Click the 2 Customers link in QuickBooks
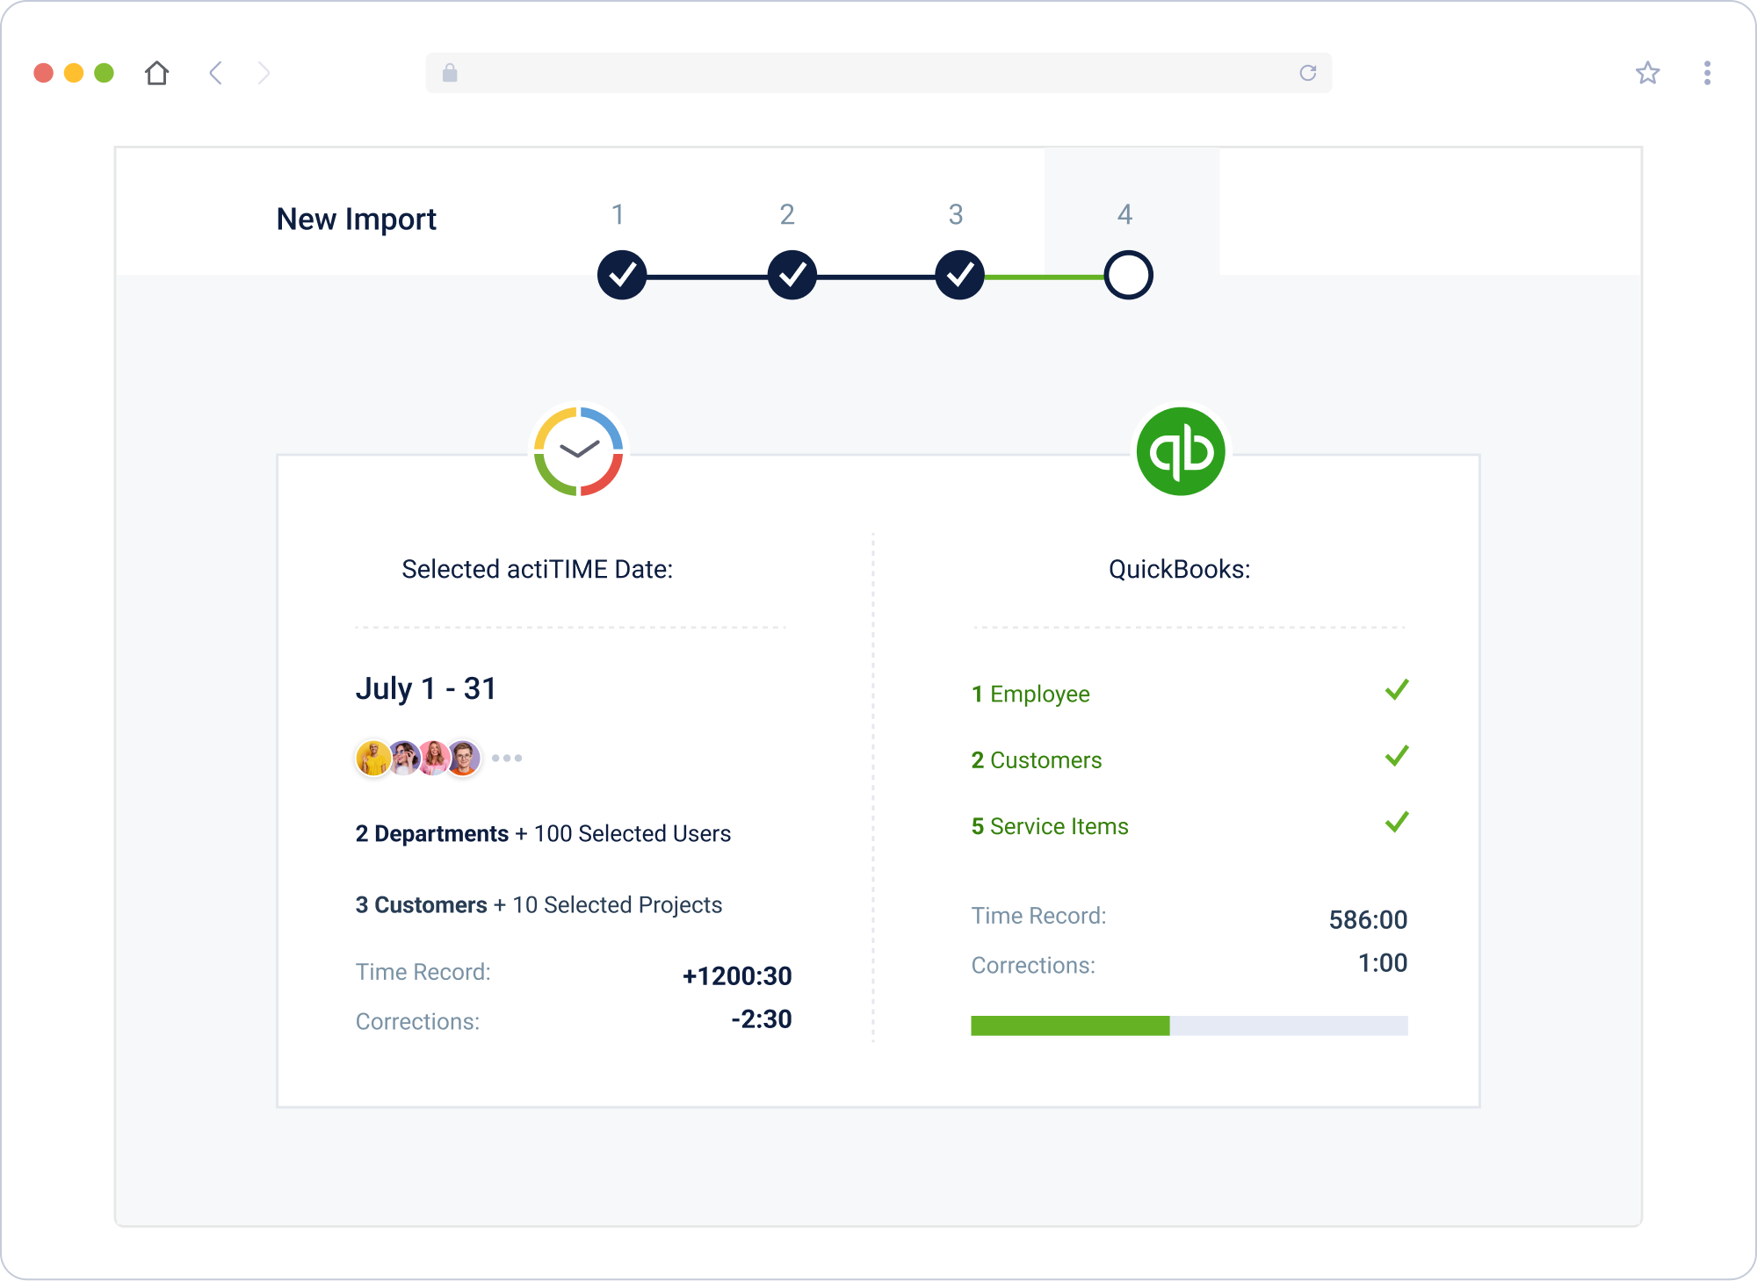The height and width of the screenshot is (1281, 1757). click(1037, 760)
